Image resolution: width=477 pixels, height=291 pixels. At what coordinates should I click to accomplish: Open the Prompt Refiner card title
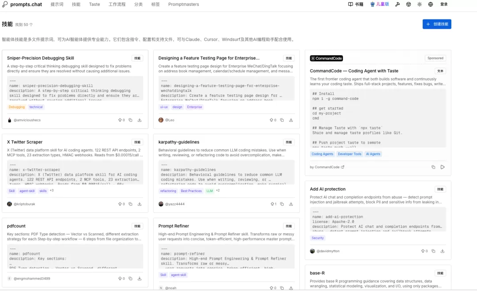[x=174, y=226]
